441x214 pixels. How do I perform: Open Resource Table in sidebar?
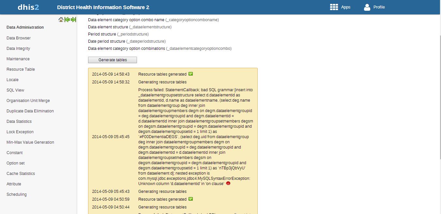21,69
